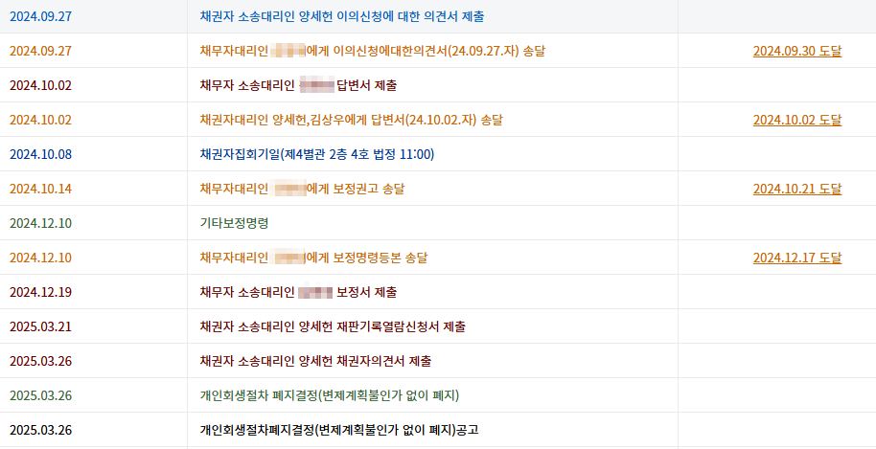This screenshot has width=876, height=449.
Task: Select the 채무자 소송대리인 보정서 제출 row
Action: coord(298,292)
